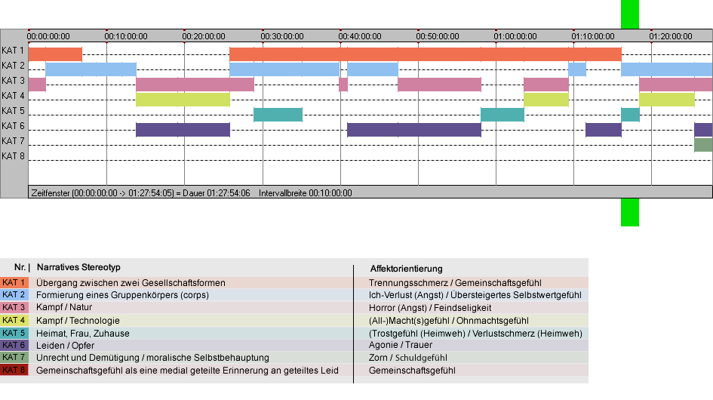Image resolution: width=713 pixels, height=400 pixels.
Task: Click the 00:10:00:00 time label
Action: click(x=126, y=36)
